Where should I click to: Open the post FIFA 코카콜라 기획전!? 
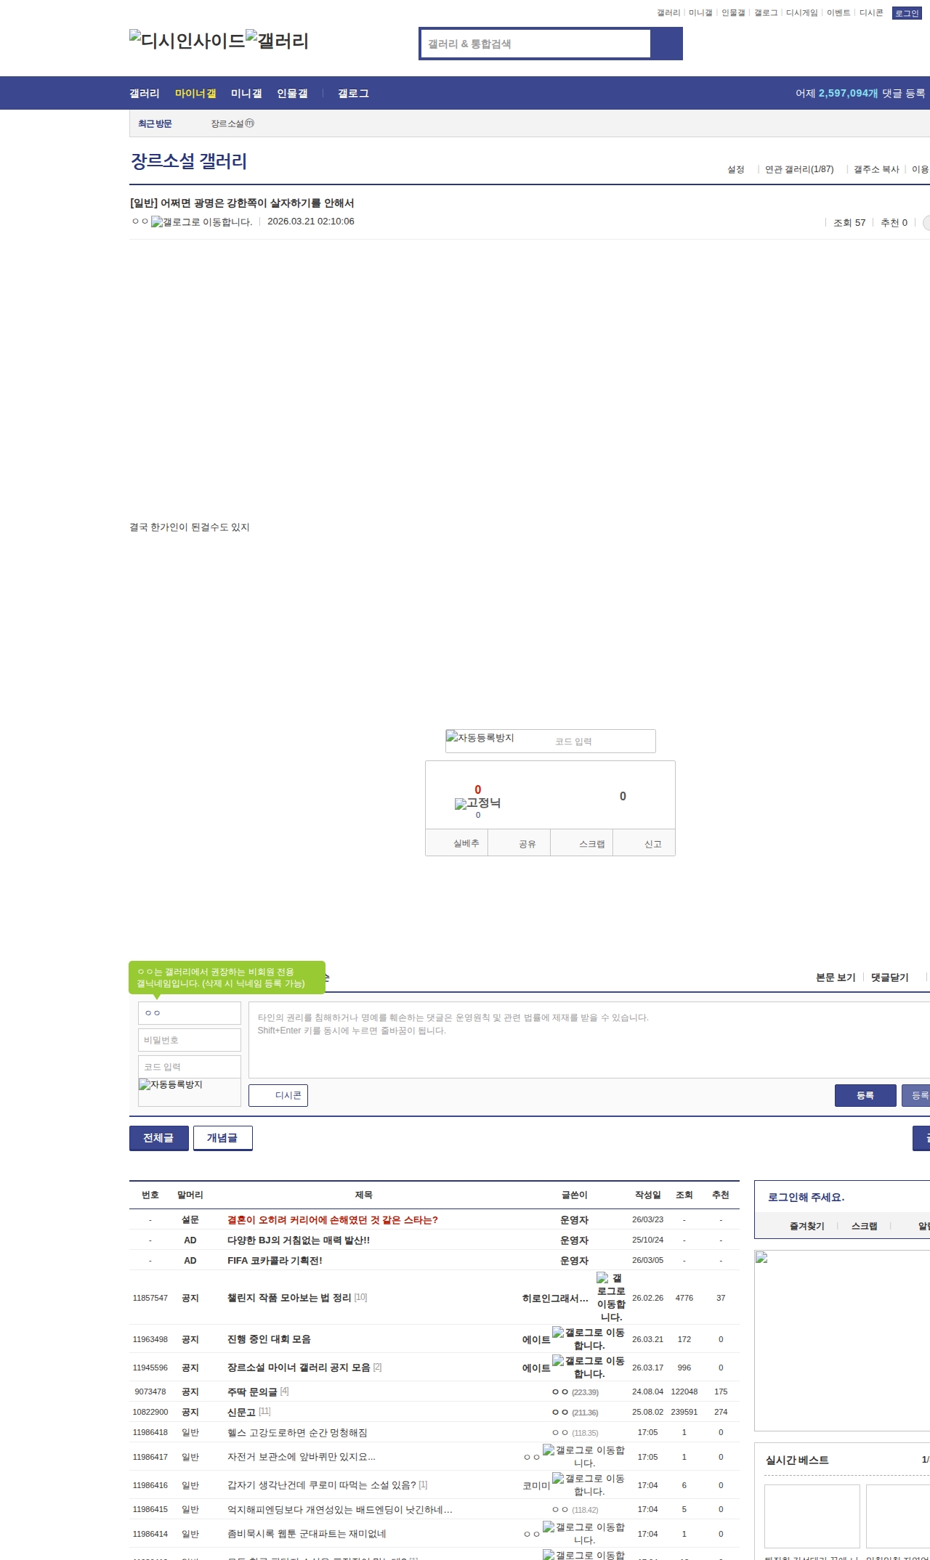click(x=275, y=1261)
